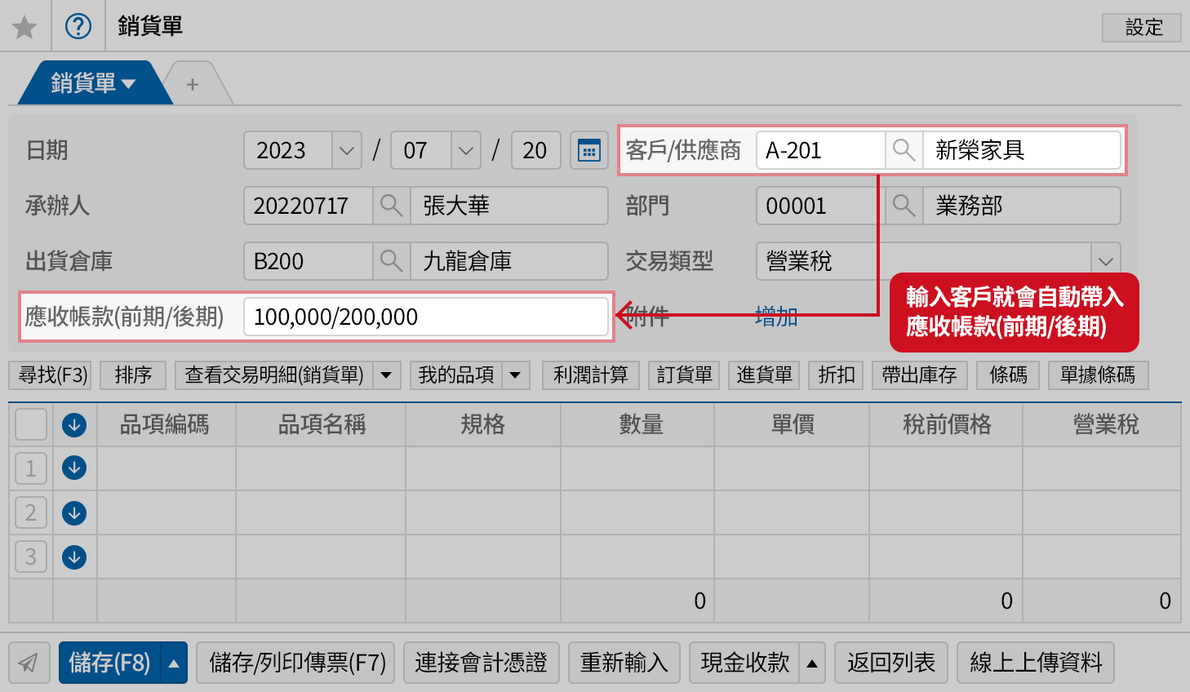Open 設定 at the top right

[1141, 27]
